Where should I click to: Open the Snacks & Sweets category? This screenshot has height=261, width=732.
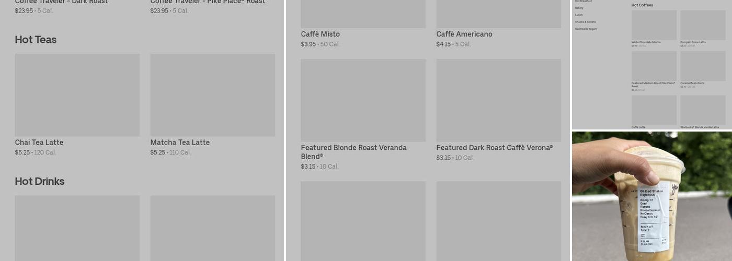[585, 22]
